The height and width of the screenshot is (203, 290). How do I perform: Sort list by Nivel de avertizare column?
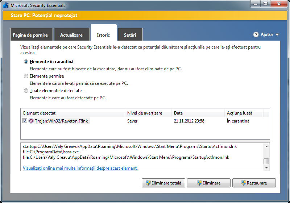(148, 113)
